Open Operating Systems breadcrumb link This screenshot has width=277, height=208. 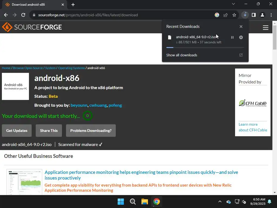[x=71, y=68]
